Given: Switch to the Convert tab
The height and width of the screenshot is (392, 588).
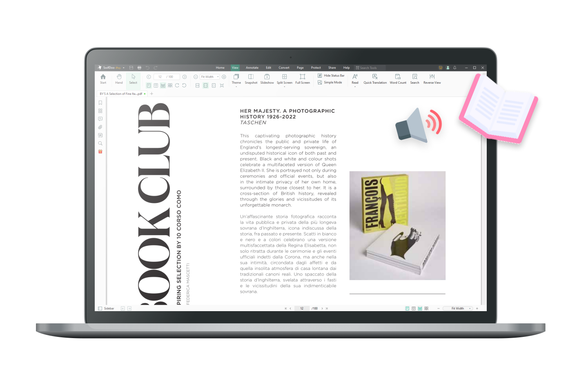Looking at the screenshot, I should click(x=284, y=68).
